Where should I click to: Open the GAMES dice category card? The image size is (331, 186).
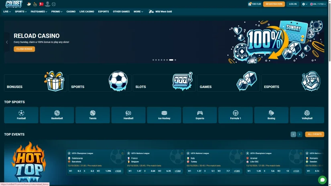pyautogui.click(x=228, y=83)
